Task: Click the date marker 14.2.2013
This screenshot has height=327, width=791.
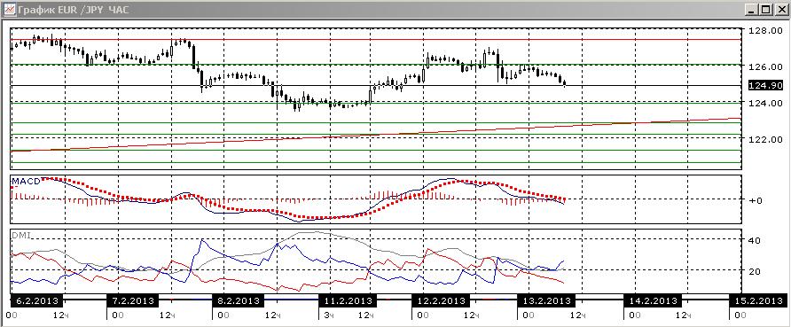Action: click(x=653, y=300)
